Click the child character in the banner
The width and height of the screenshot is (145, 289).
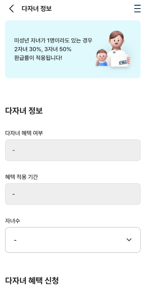[x=102, y=58]
